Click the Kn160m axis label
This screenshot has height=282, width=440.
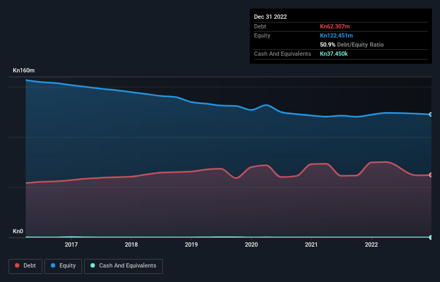[x=24, y=70]
